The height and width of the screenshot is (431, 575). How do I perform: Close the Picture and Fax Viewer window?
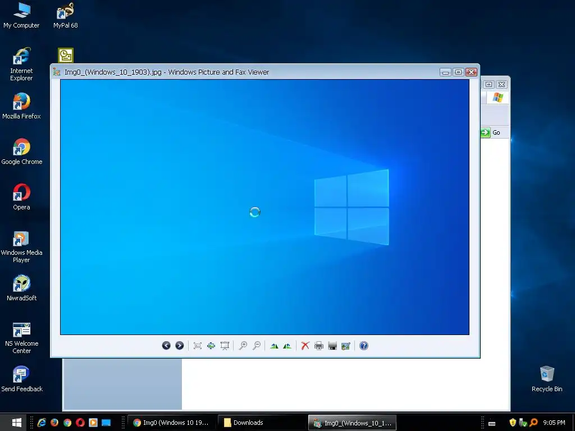tap(472, 72)
